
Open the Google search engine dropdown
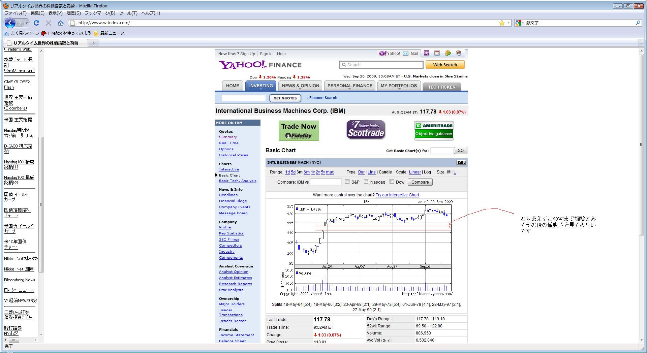[520, 23]
